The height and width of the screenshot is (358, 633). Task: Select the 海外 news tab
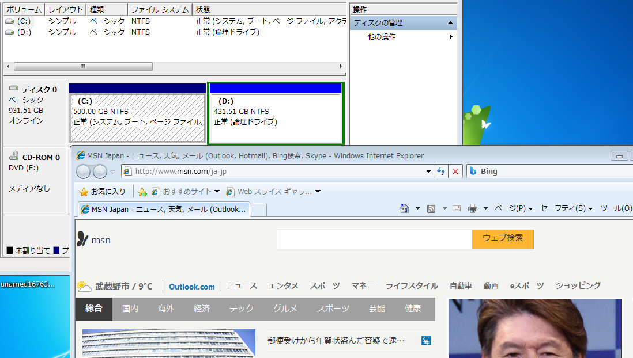[166, 309]
